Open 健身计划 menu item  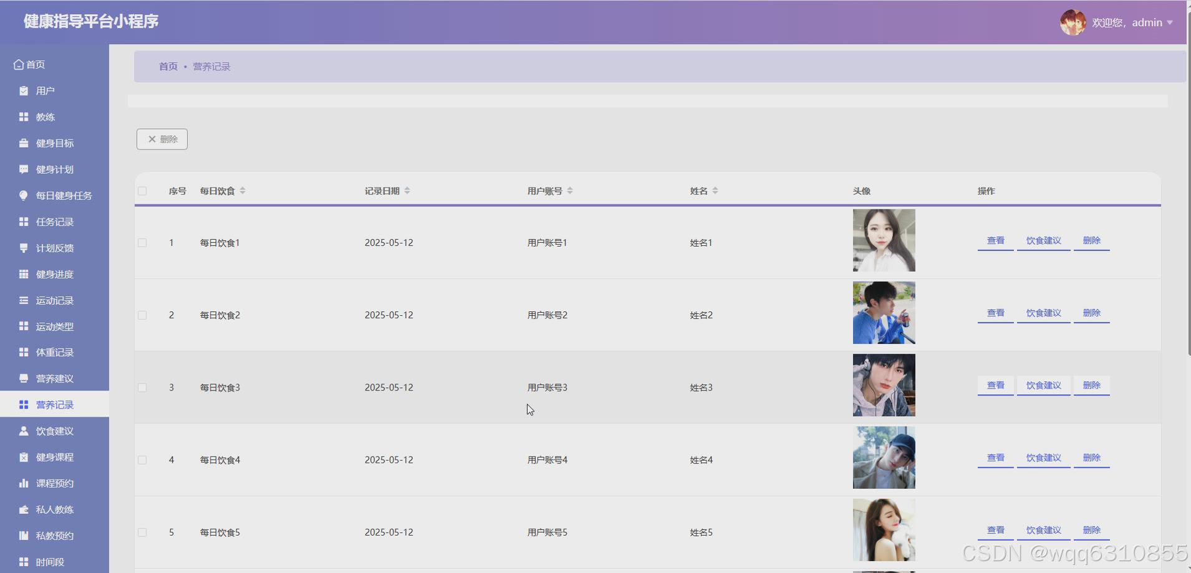click(54, 169)
